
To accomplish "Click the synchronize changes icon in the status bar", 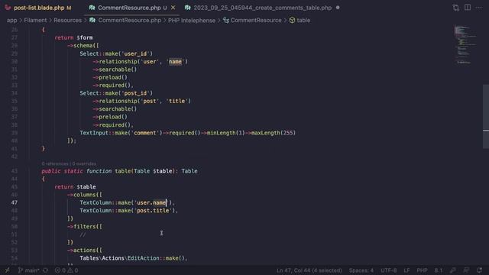I will 46,270.
